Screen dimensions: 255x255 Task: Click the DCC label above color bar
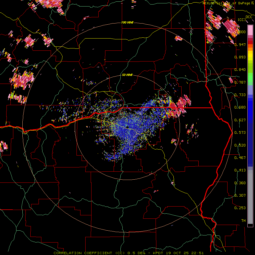coord(249,17)
